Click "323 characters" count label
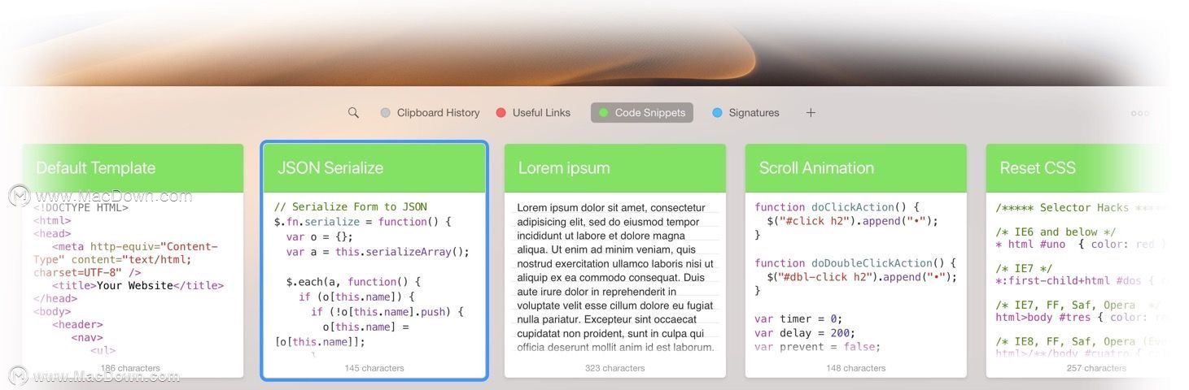1189x390 pixels. pos(614,368)
